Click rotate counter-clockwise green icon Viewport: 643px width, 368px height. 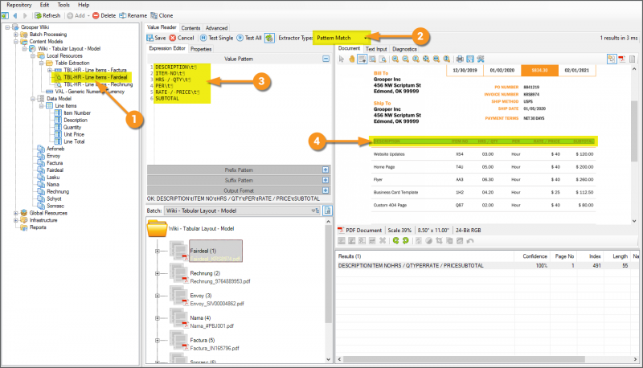[x=395, y=240]
